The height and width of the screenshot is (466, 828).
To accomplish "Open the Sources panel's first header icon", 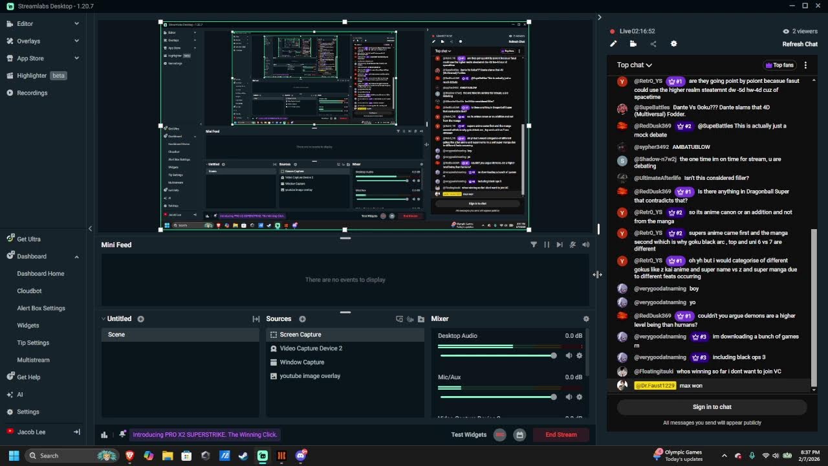I will click(x=399, y=319).
